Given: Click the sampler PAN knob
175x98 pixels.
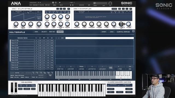Looking at the screenshot, I should 114,24.
